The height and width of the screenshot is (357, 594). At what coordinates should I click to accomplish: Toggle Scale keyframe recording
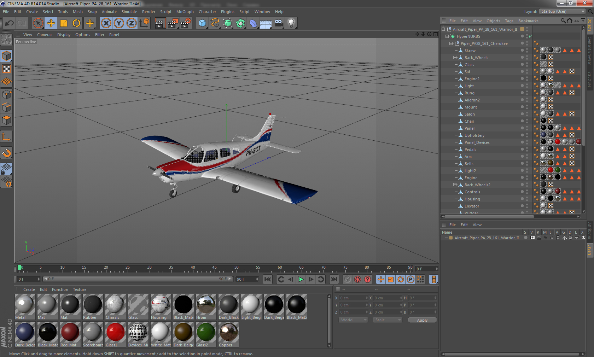click(391, 279)
